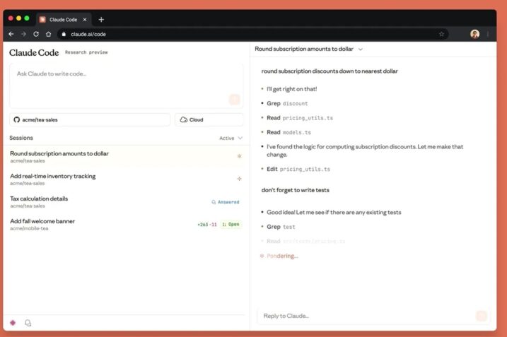Click the send button in the code prompt box
The image size is (507, 337).
[235, 100]
